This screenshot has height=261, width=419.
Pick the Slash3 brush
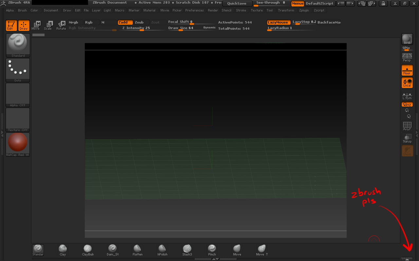pyautogui.click(x=187, y=250)
